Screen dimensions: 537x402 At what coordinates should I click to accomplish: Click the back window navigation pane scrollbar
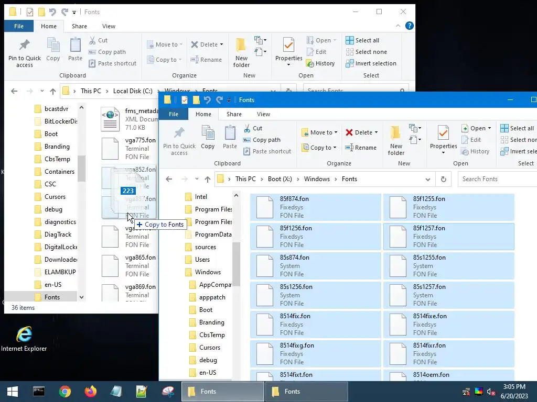(x=81, y=168)
